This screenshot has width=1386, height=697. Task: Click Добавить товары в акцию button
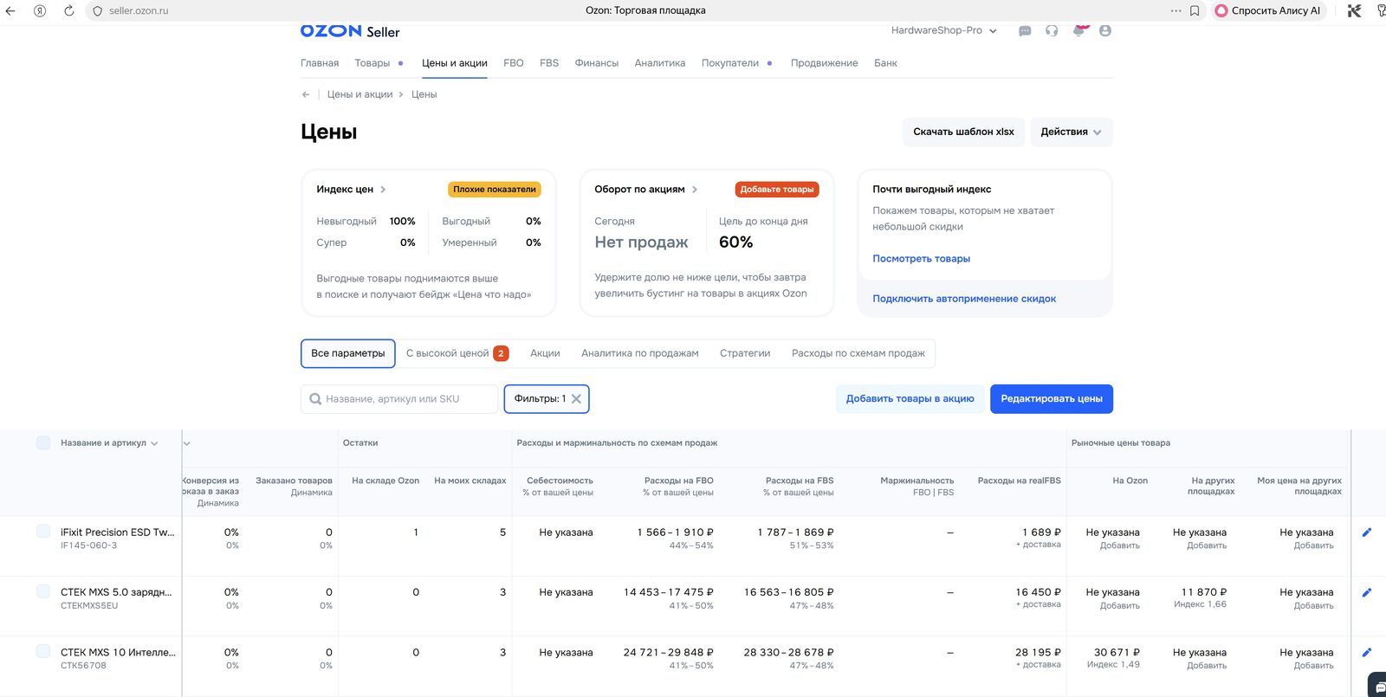pyautogui.click(x=910, y=398)
